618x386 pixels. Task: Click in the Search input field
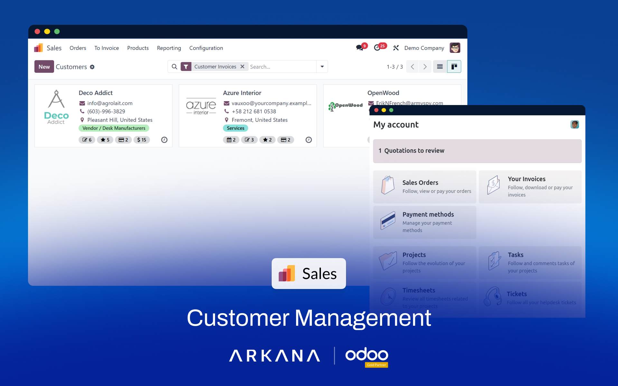click(x=282, y=67)
